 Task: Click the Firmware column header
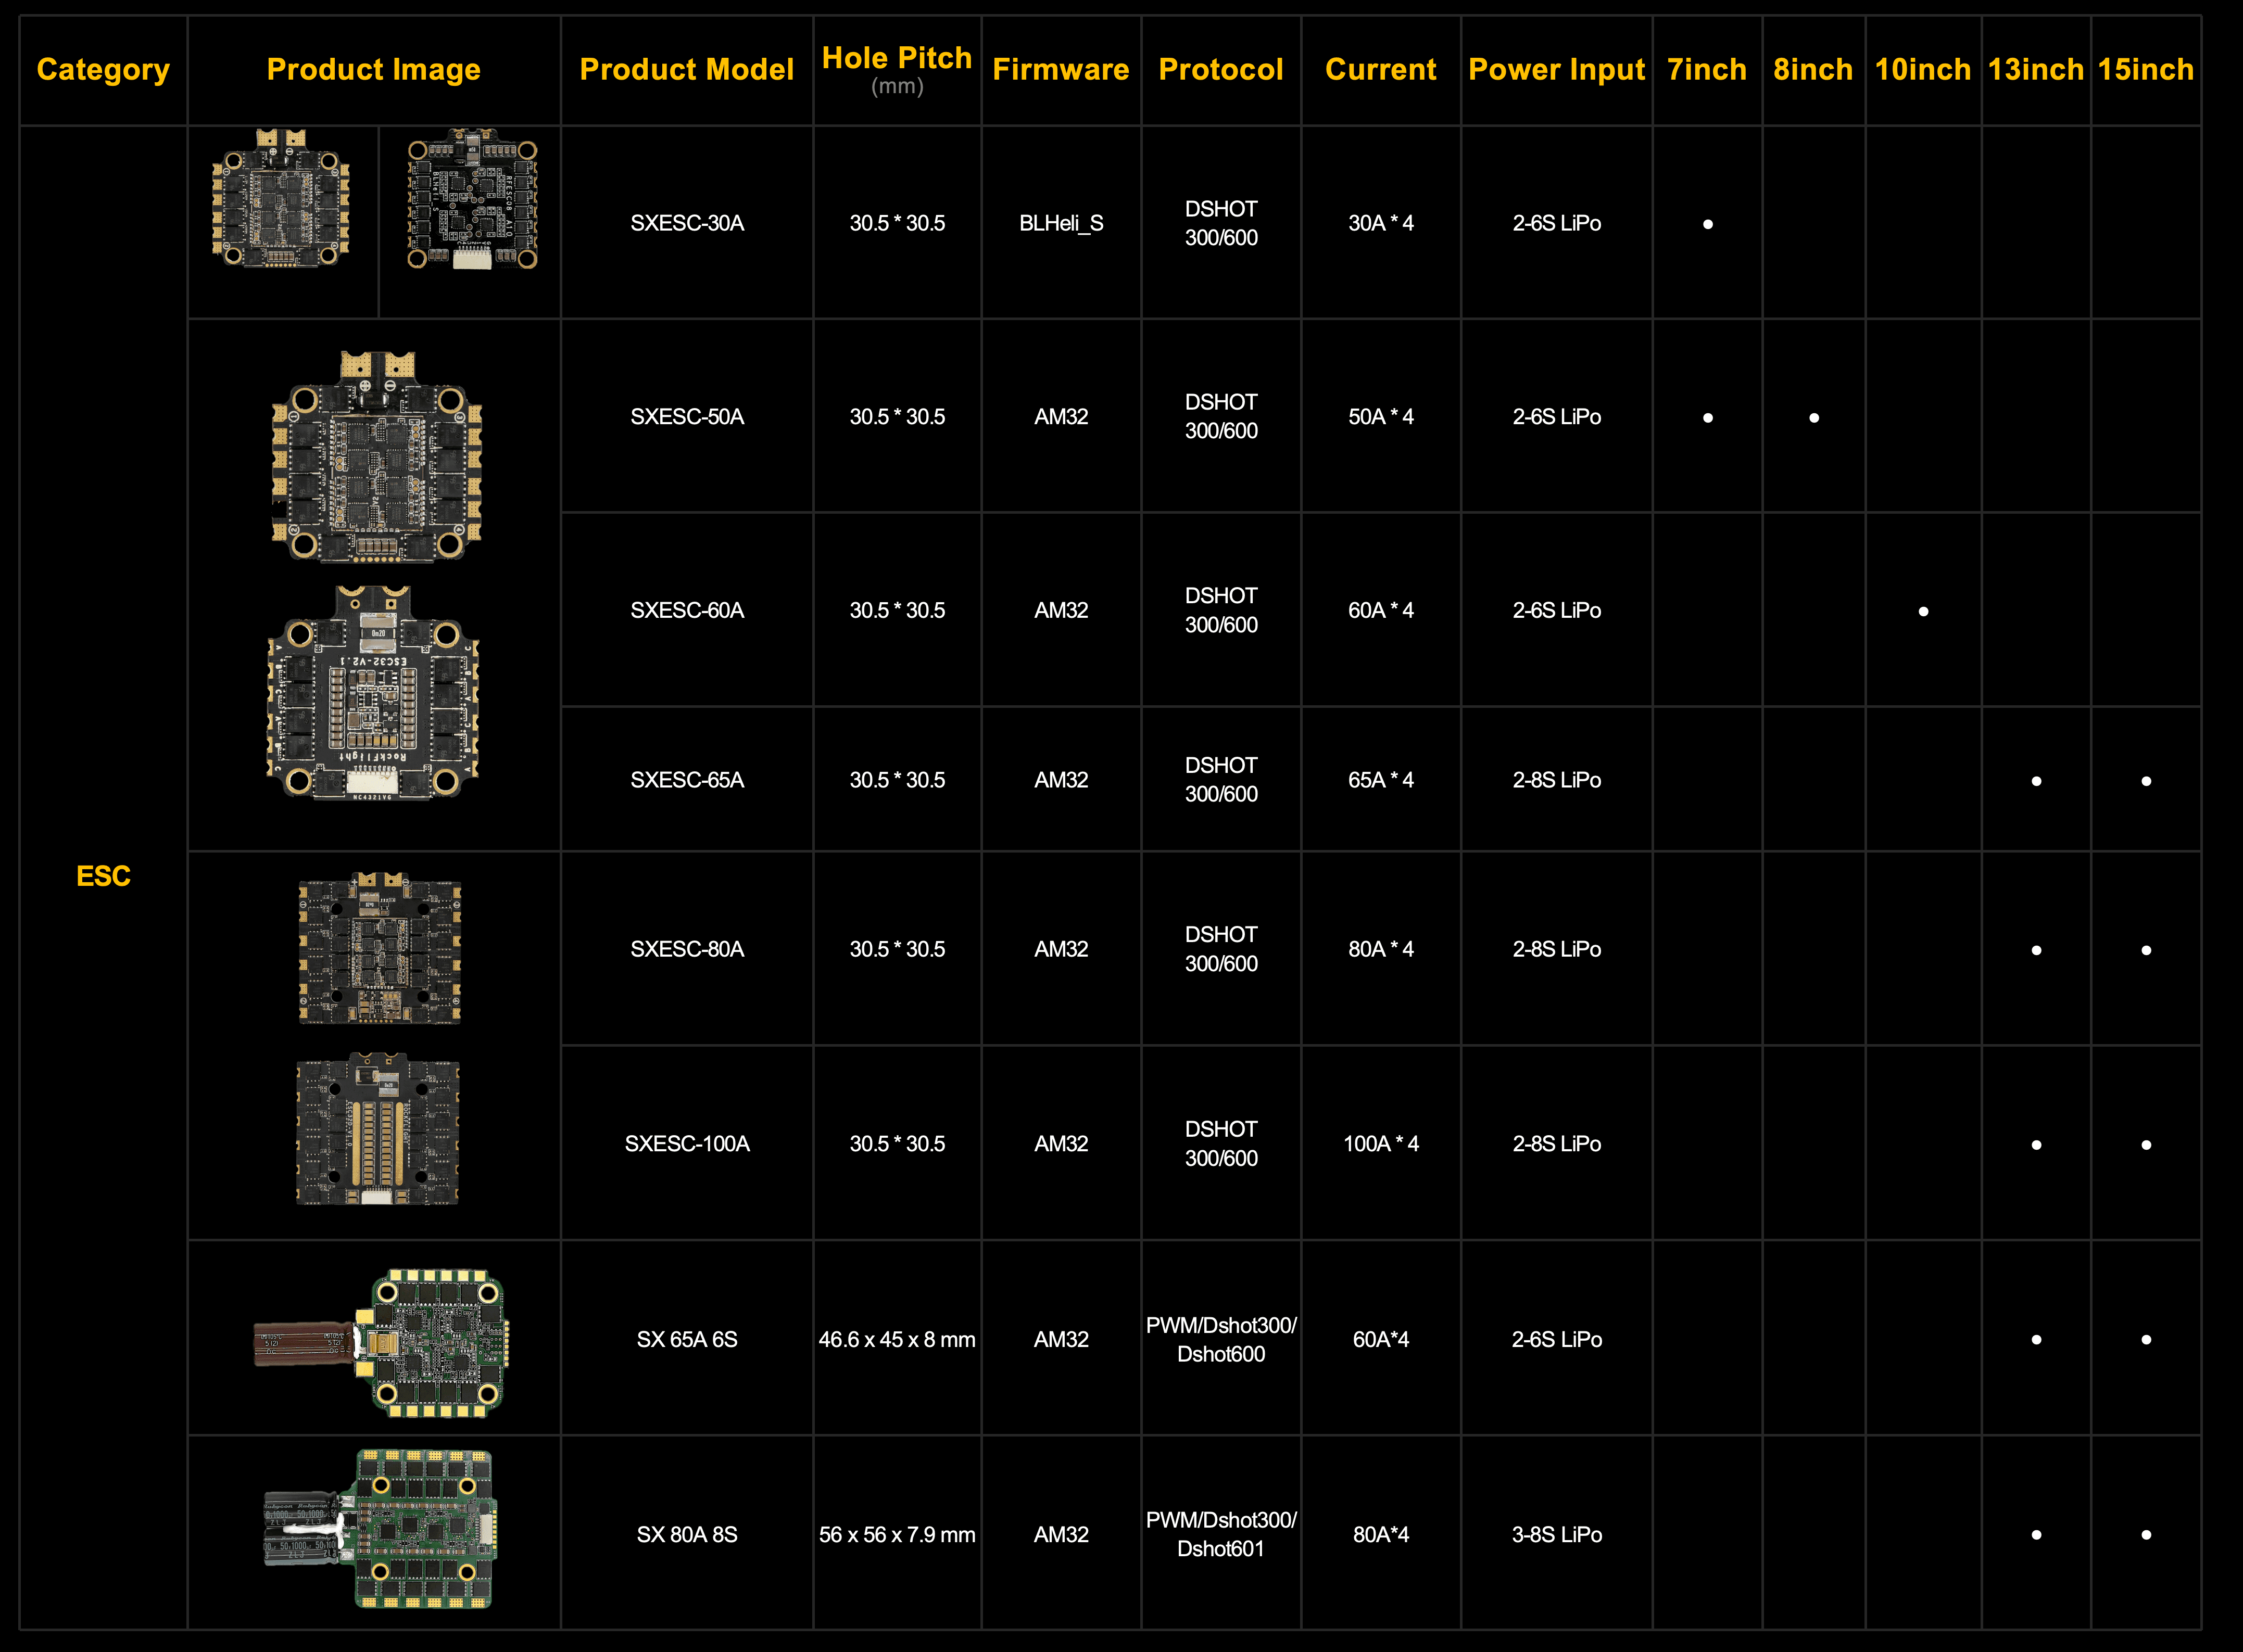point(1061,69)
